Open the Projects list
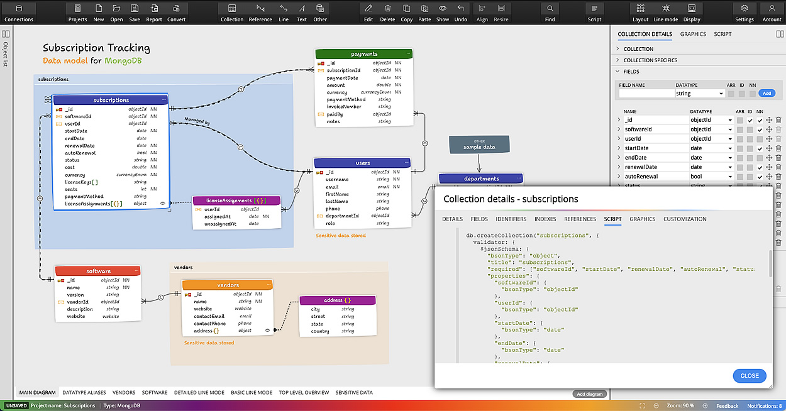 pyautogui.click(x=77, y=13)
